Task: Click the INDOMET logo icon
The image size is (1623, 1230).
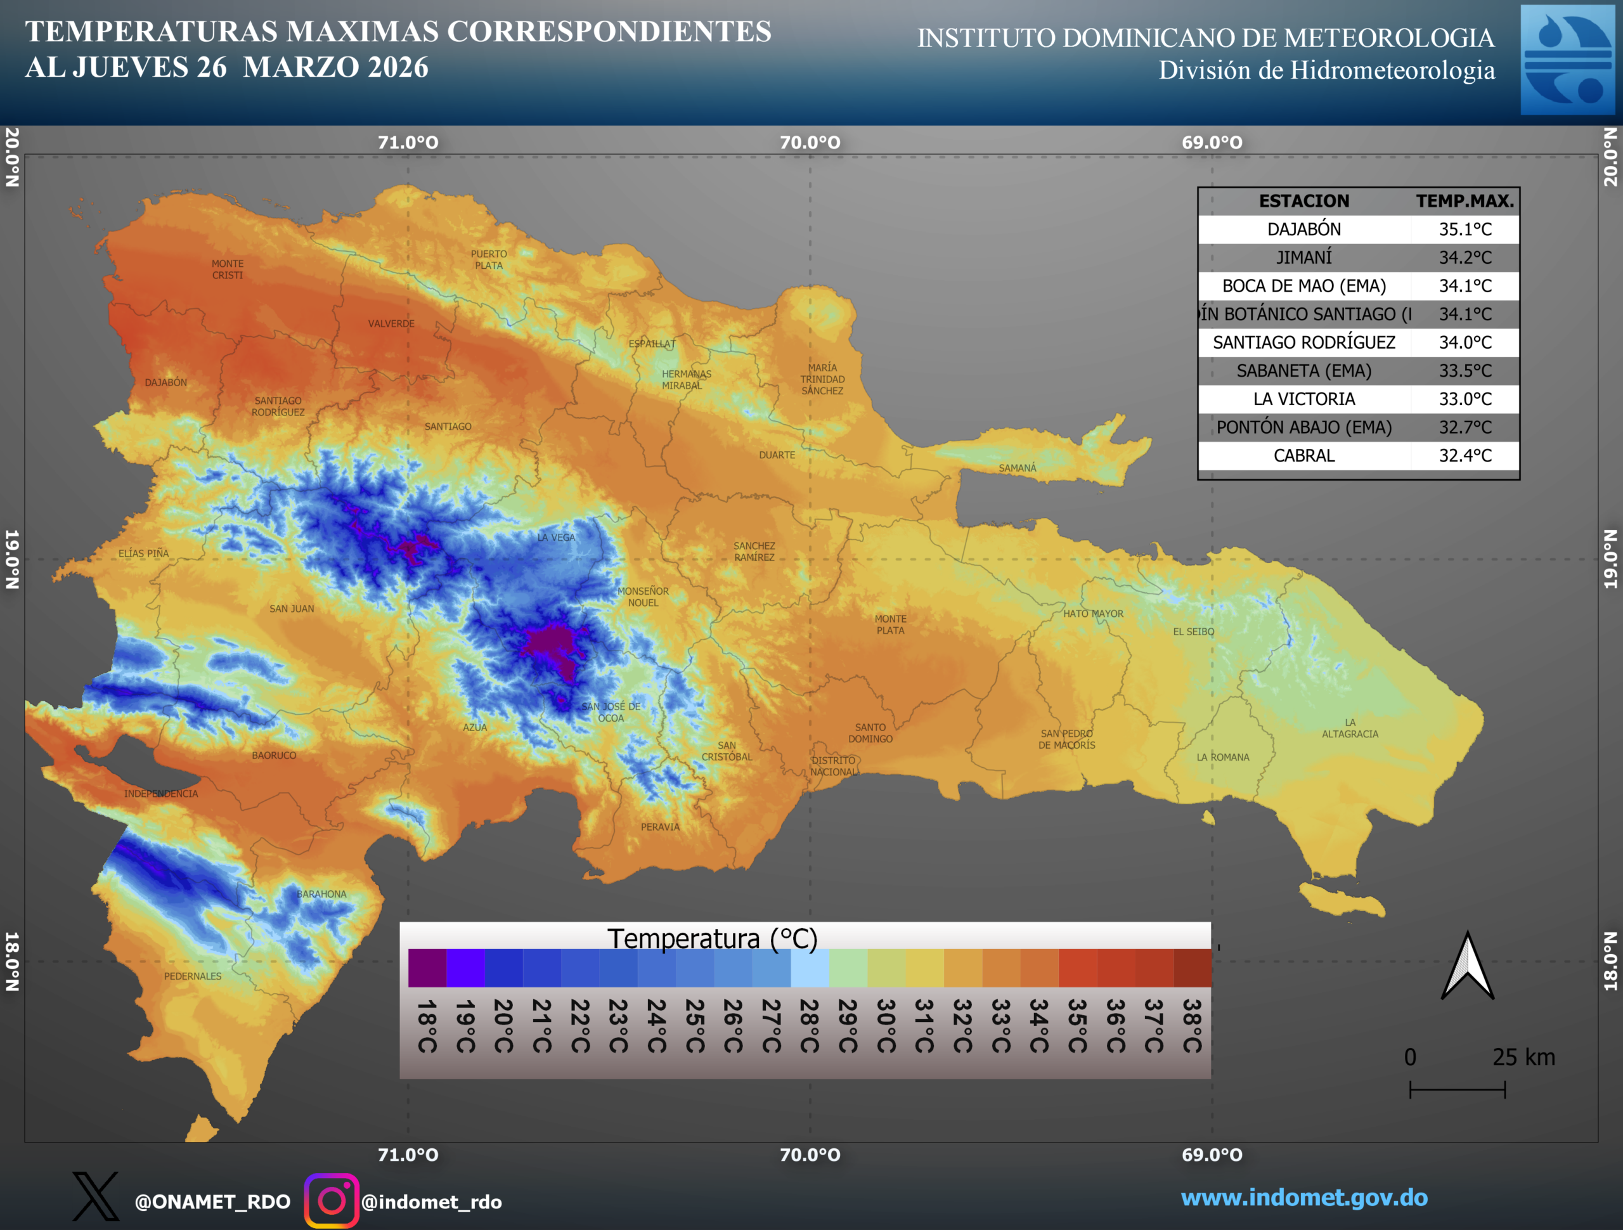Action: coord(1567,60)
